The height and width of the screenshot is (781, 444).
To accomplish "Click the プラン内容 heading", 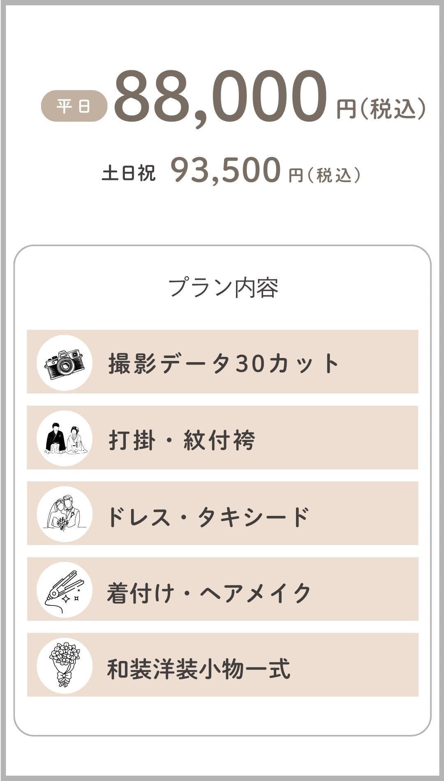I will [x=223, y=287].
